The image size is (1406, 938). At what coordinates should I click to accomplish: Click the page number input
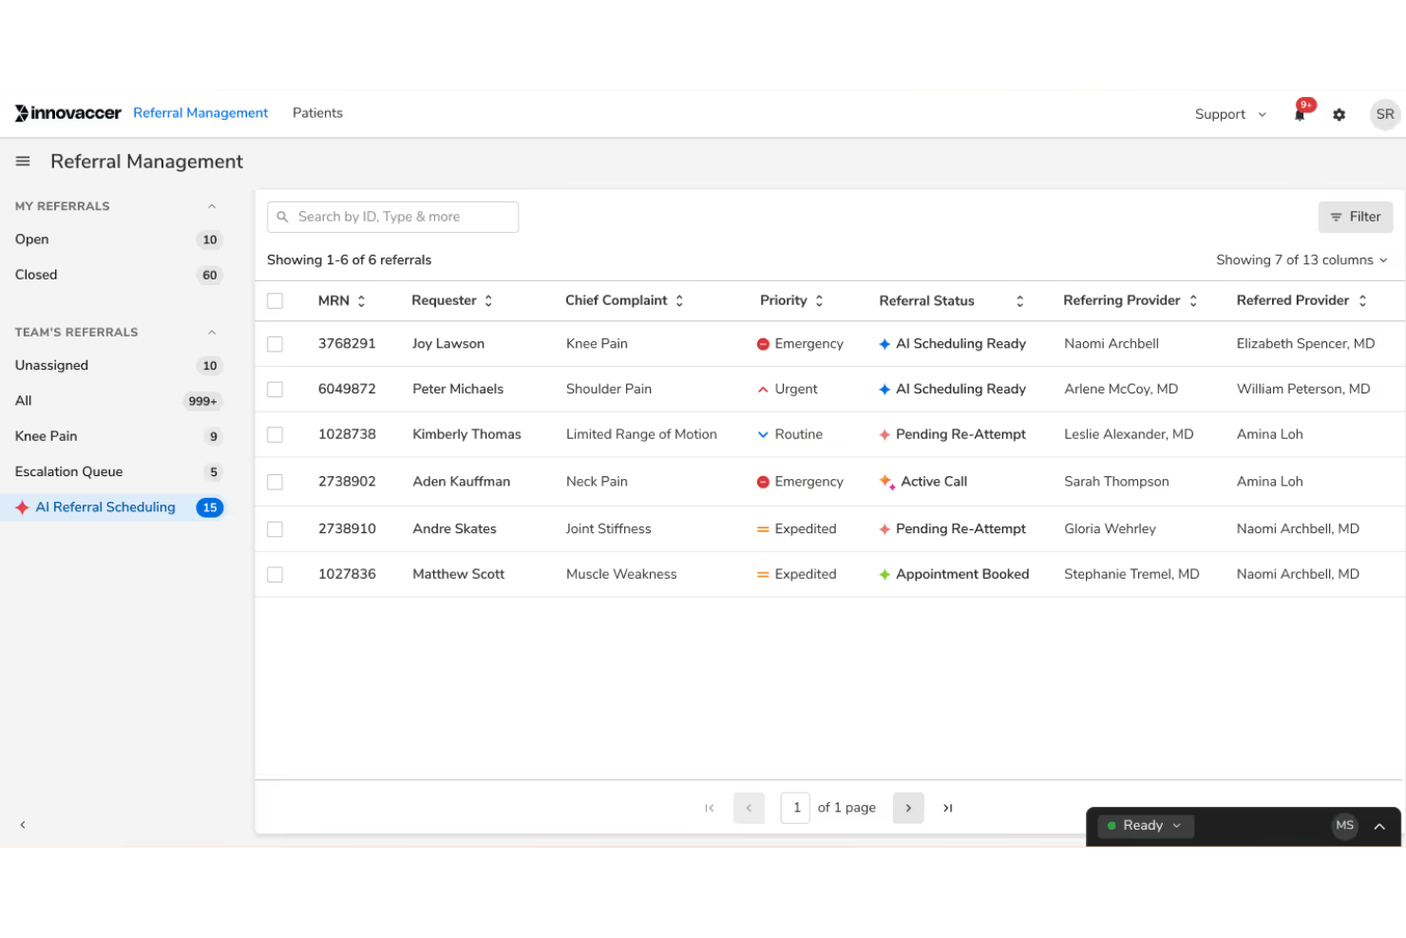coord(795,808)
